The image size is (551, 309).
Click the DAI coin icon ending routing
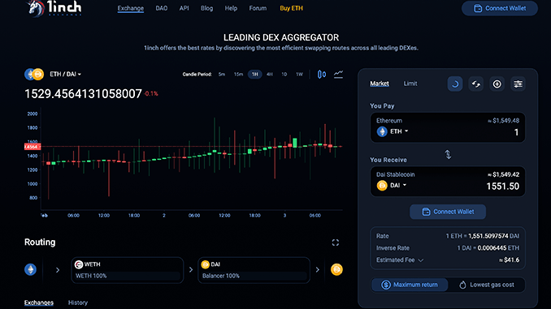click(336, 269)
